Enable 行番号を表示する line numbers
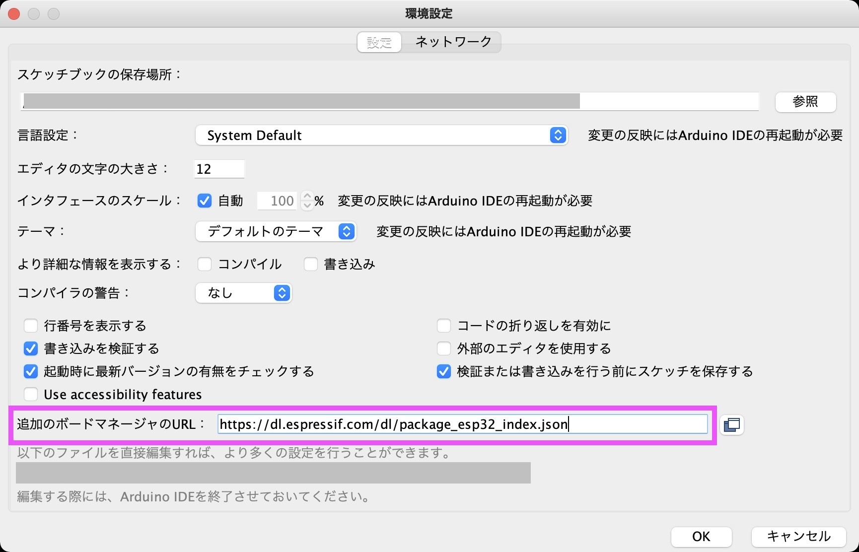 tap(30, 325)
